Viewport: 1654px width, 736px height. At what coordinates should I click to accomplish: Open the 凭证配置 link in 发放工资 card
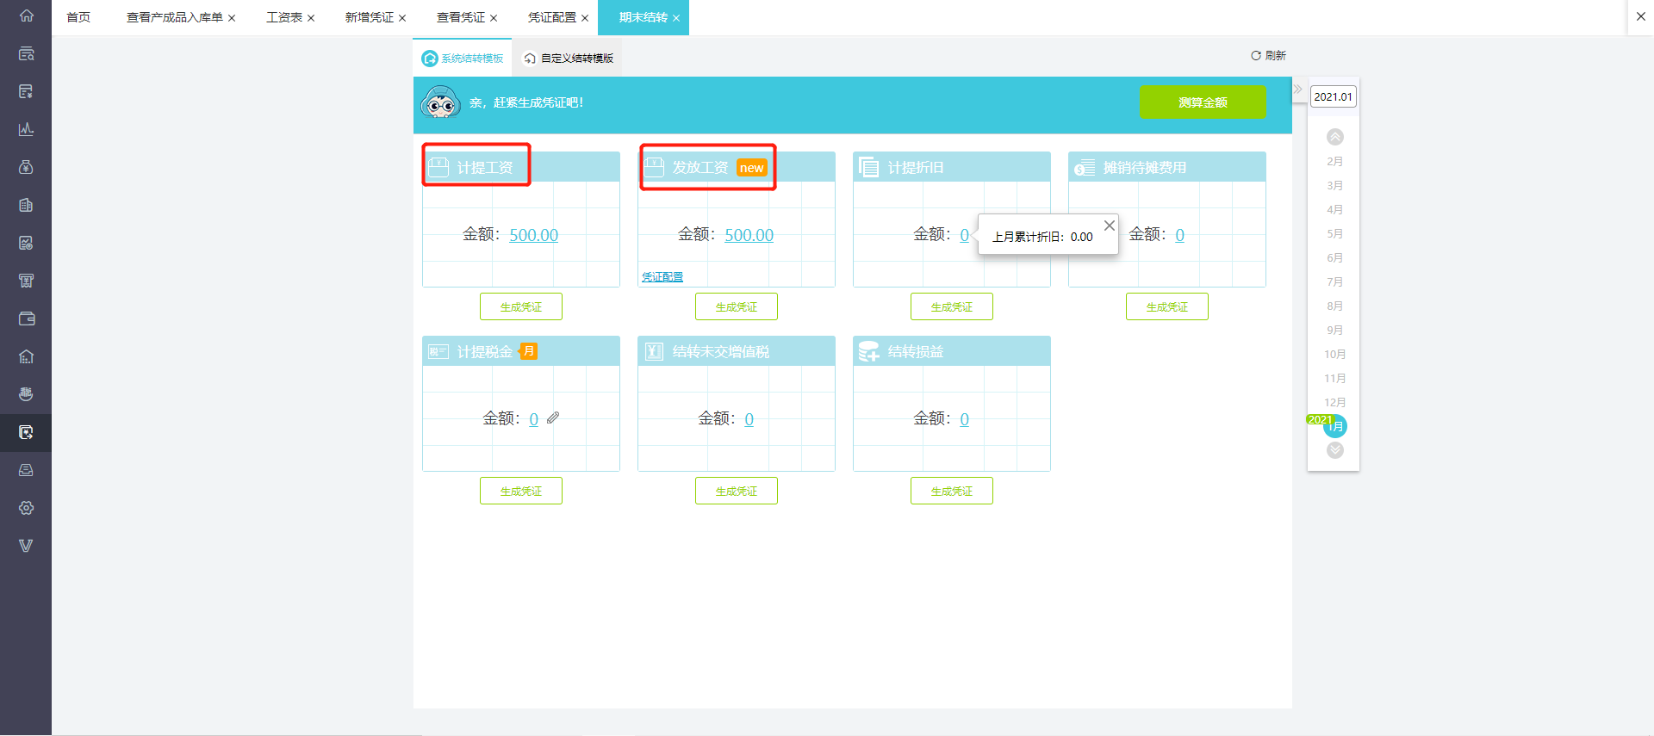[x=662, y=276]
